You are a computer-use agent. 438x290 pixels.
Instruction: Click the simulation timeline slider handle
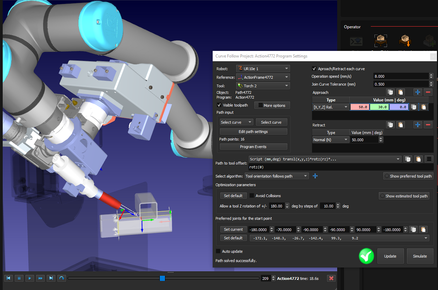(162, 278)
